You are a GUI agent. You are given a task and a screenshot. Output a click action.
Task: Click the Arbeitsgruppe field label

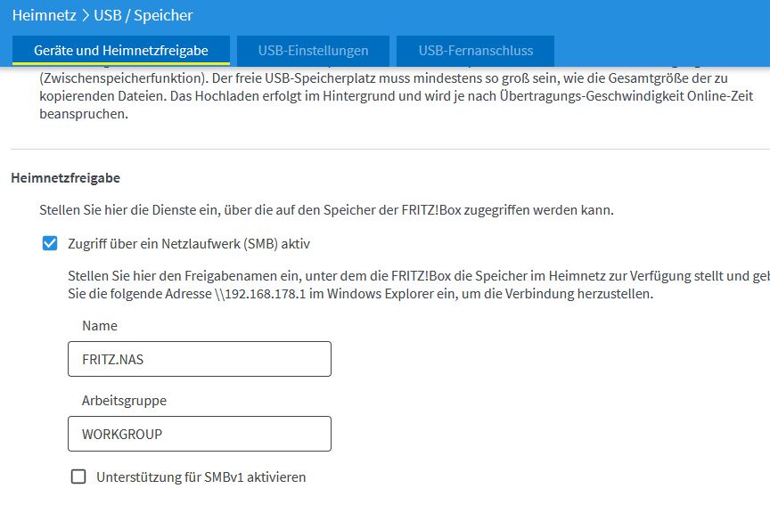(x=124, y=401)
